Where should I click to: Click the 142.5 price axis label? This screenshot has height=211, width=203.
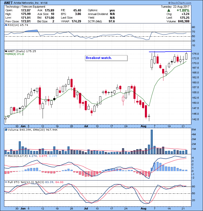[195, 119]
